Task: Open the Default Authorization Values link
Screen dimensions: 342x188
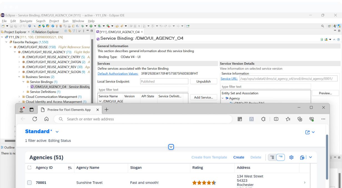Action: [118, 74]
